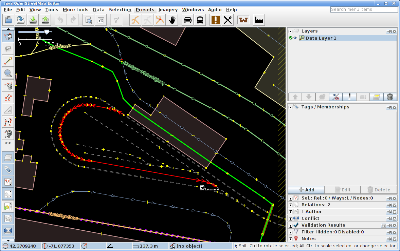Image resolution: width=400 pixels, height=251 pixels.
Task: Click the Add tag button
Action: (x=306, y=190)
